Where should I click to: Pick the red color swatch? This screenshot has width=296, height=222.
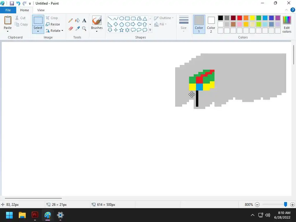(240, 18)
